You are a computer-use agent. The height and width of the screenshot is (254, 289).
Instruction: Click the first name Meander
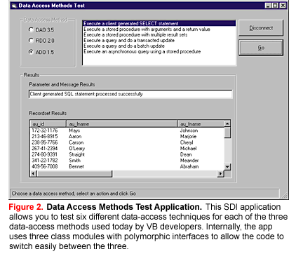pos(189,161)
